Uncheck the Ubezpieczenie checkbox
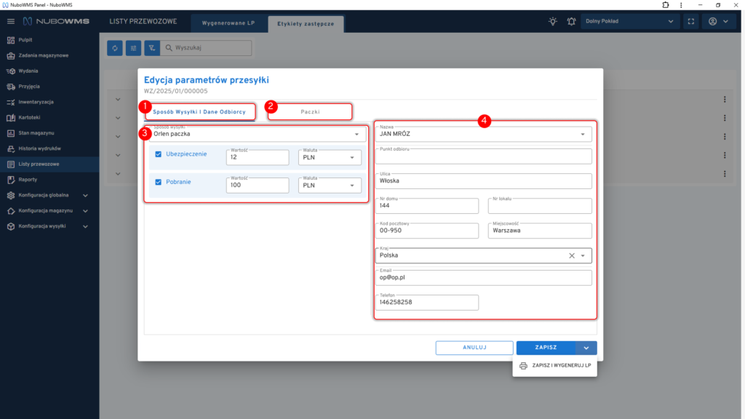This screenshot has width=745, height=419. pyautogui.click(x=159, y=154)
